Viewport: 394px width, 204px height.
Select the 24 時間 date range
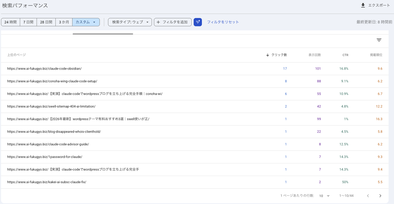pos(11,22)
